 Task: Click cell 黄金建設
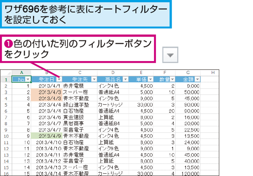(80, 117)
